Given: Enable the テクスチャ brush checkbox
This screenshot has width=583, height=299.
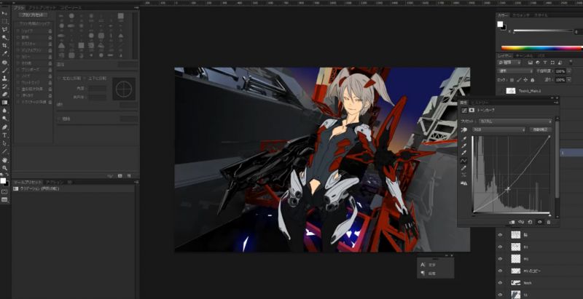Looking at the screenshot, I should (17, 44).
